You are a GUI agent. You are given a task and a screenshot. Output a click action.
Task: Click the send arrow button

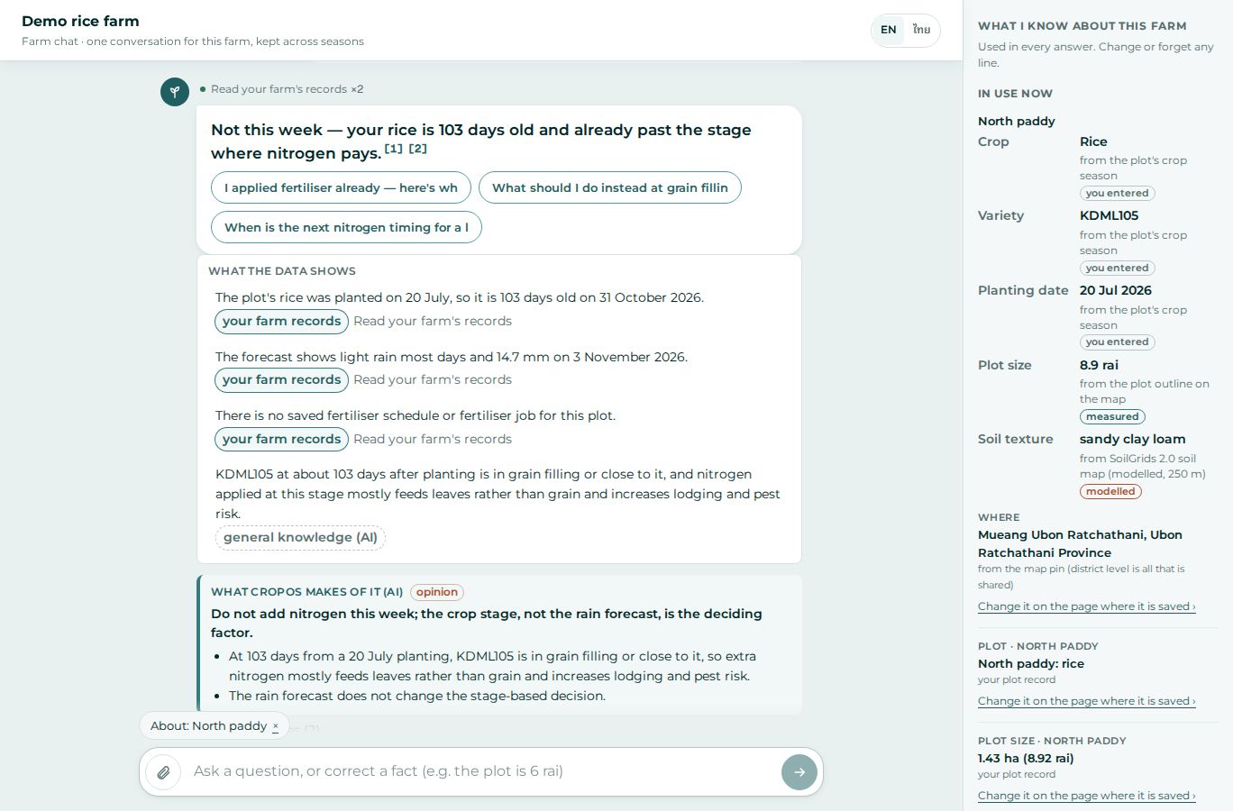pyautogui.click(x=799, y=772)
